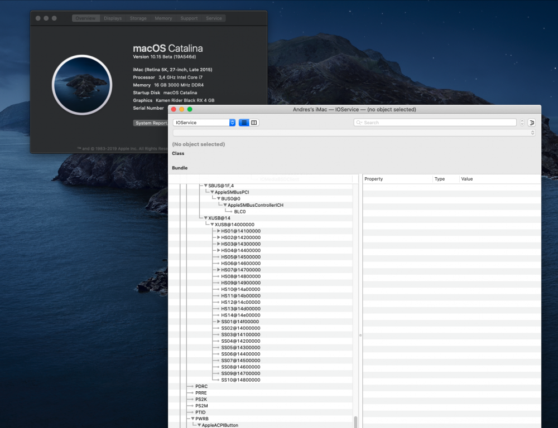The image size is (558, 428).
Task: Click the search magnifier icon
Action: pos(359,123)
